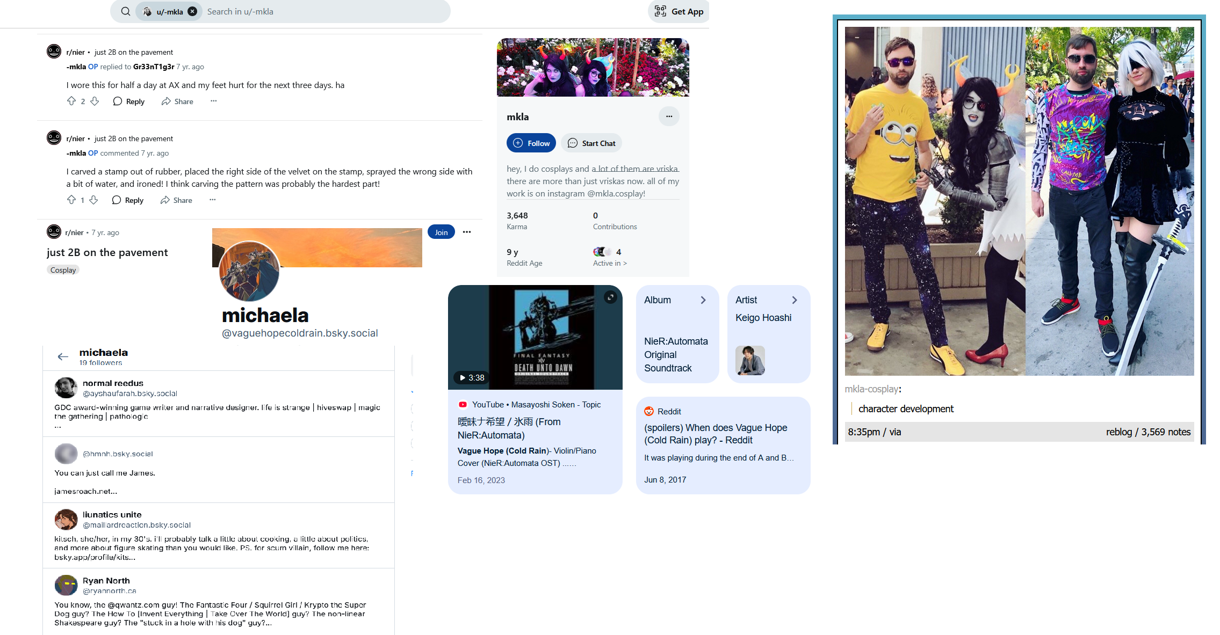This screenshot has height=635, width=1220.
Task: Click the Reddit logo icon on result card
Action: coord(649,411)
